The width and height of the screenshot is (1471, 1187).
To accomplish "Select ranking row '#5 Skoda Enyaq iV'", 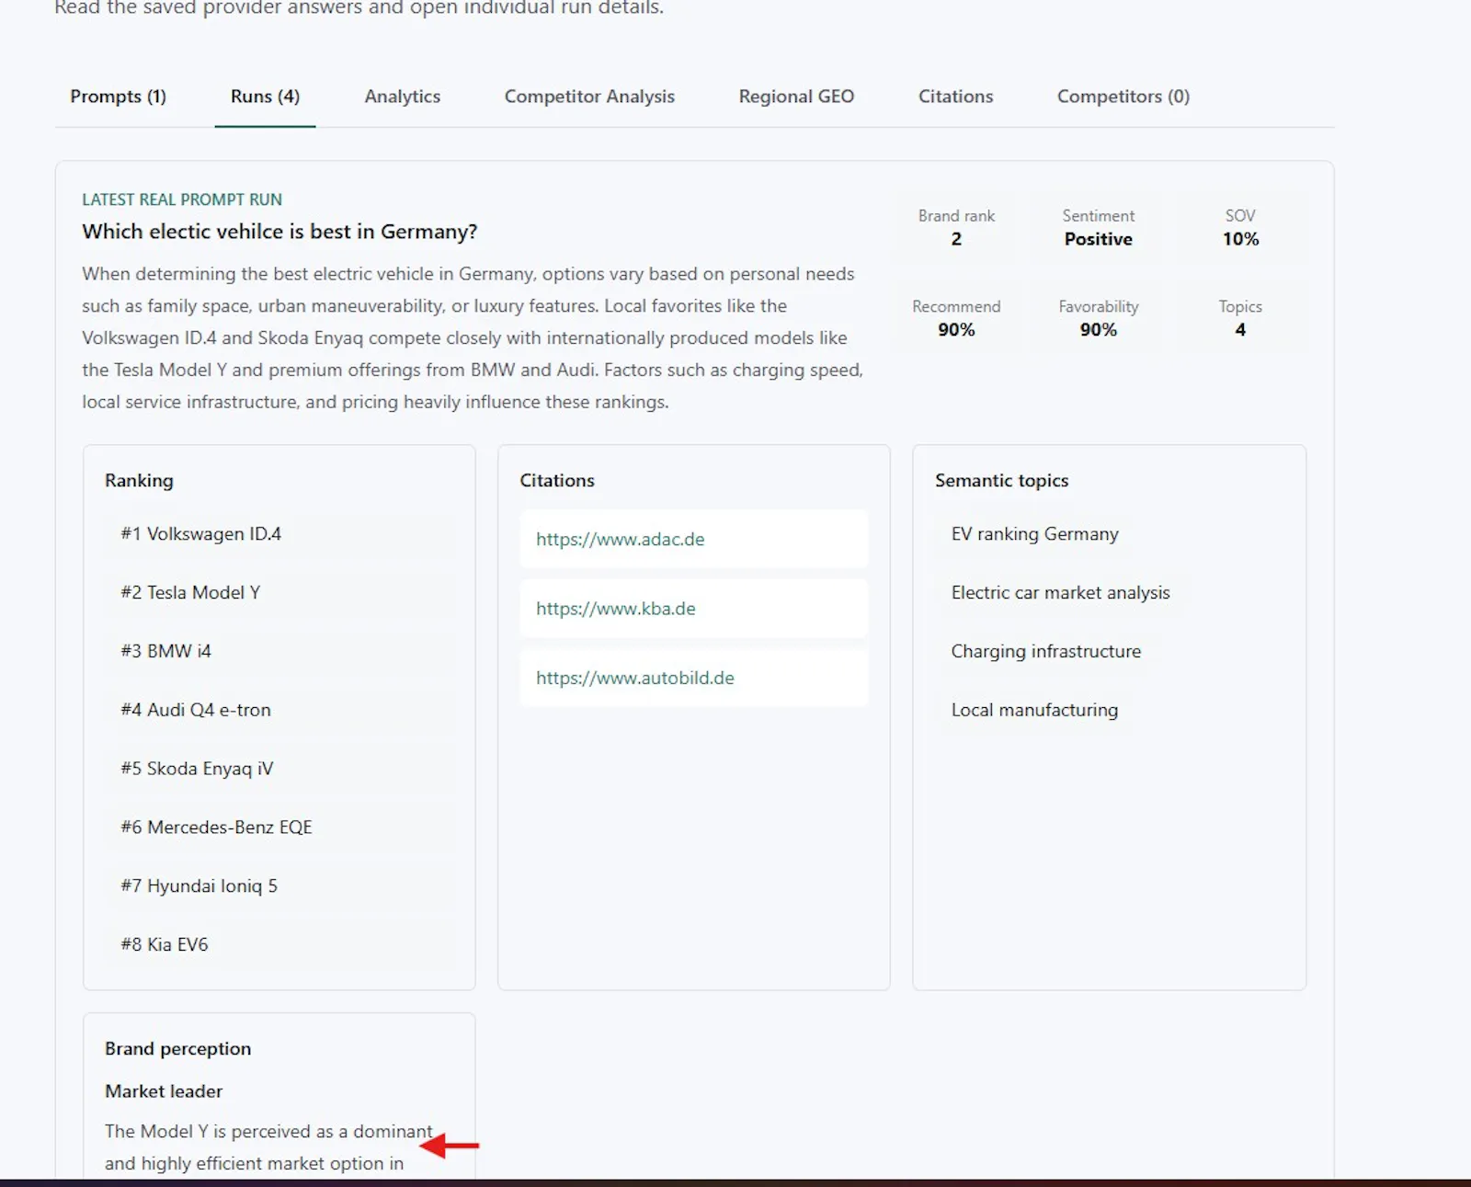I will pyautogui.click(x=279, y=769).
